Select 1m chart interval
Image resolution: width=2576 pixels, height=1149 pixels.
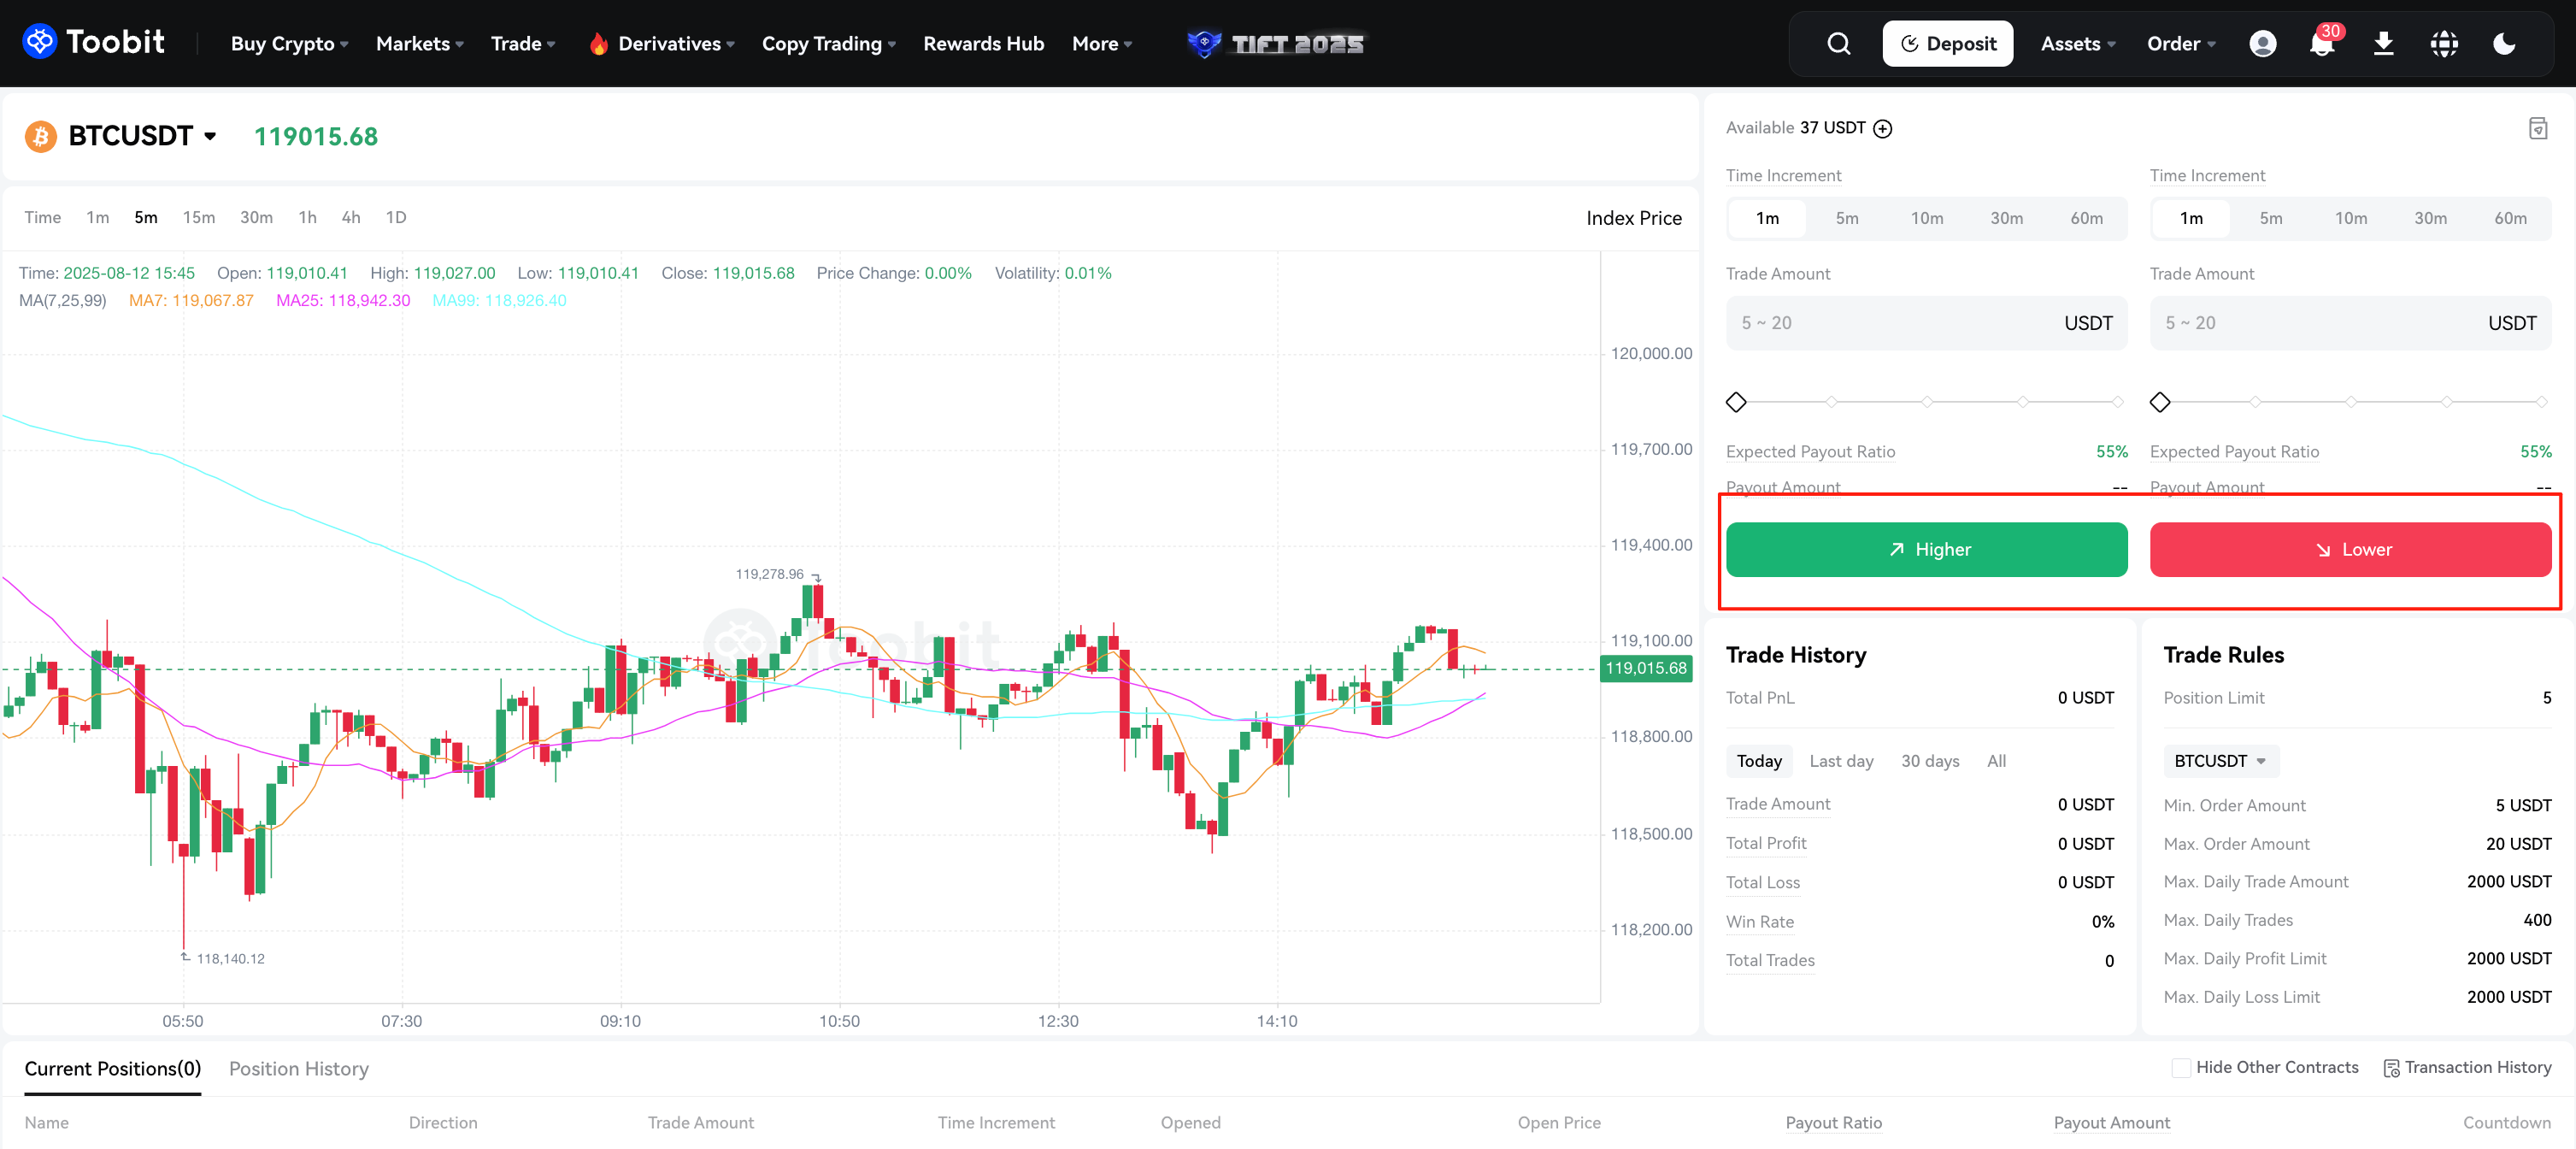click(97, 217)
